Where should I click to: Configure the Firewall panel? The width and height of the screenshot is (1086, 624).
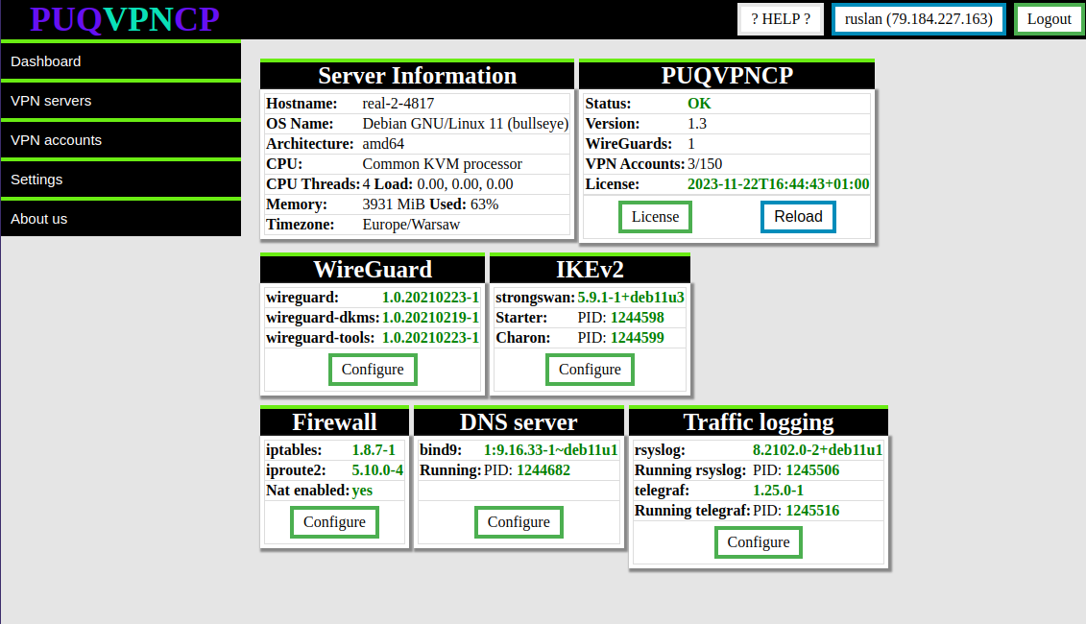coord(334,522)
